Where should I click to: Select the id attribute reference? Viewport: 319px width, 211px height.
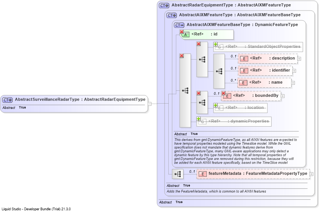coord(206,35)
